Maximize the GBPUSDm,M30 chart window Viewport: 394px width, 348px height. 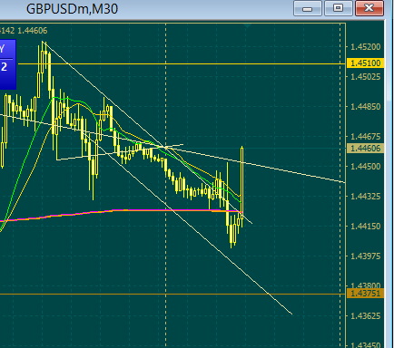click(338, 8)
